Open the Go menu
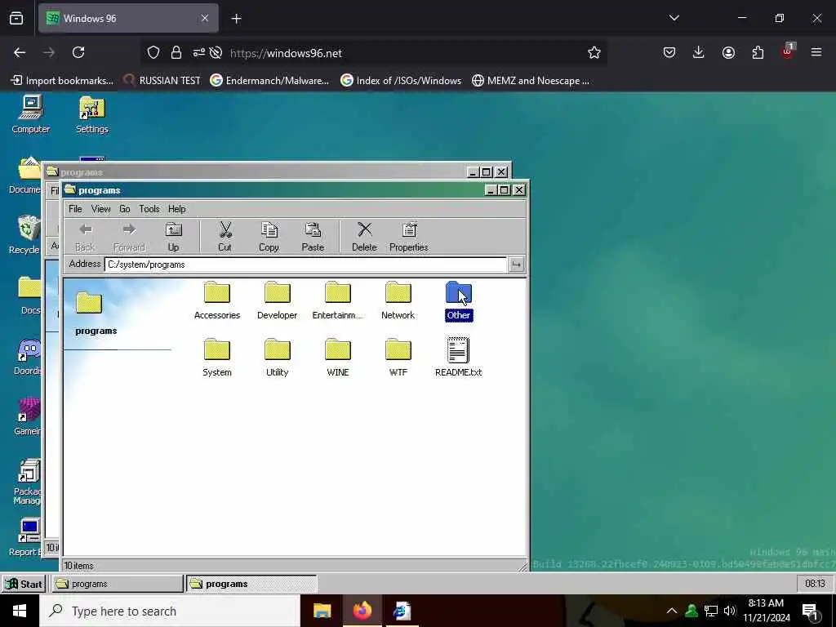Viewport: 836px width, 627px height. 125,209
